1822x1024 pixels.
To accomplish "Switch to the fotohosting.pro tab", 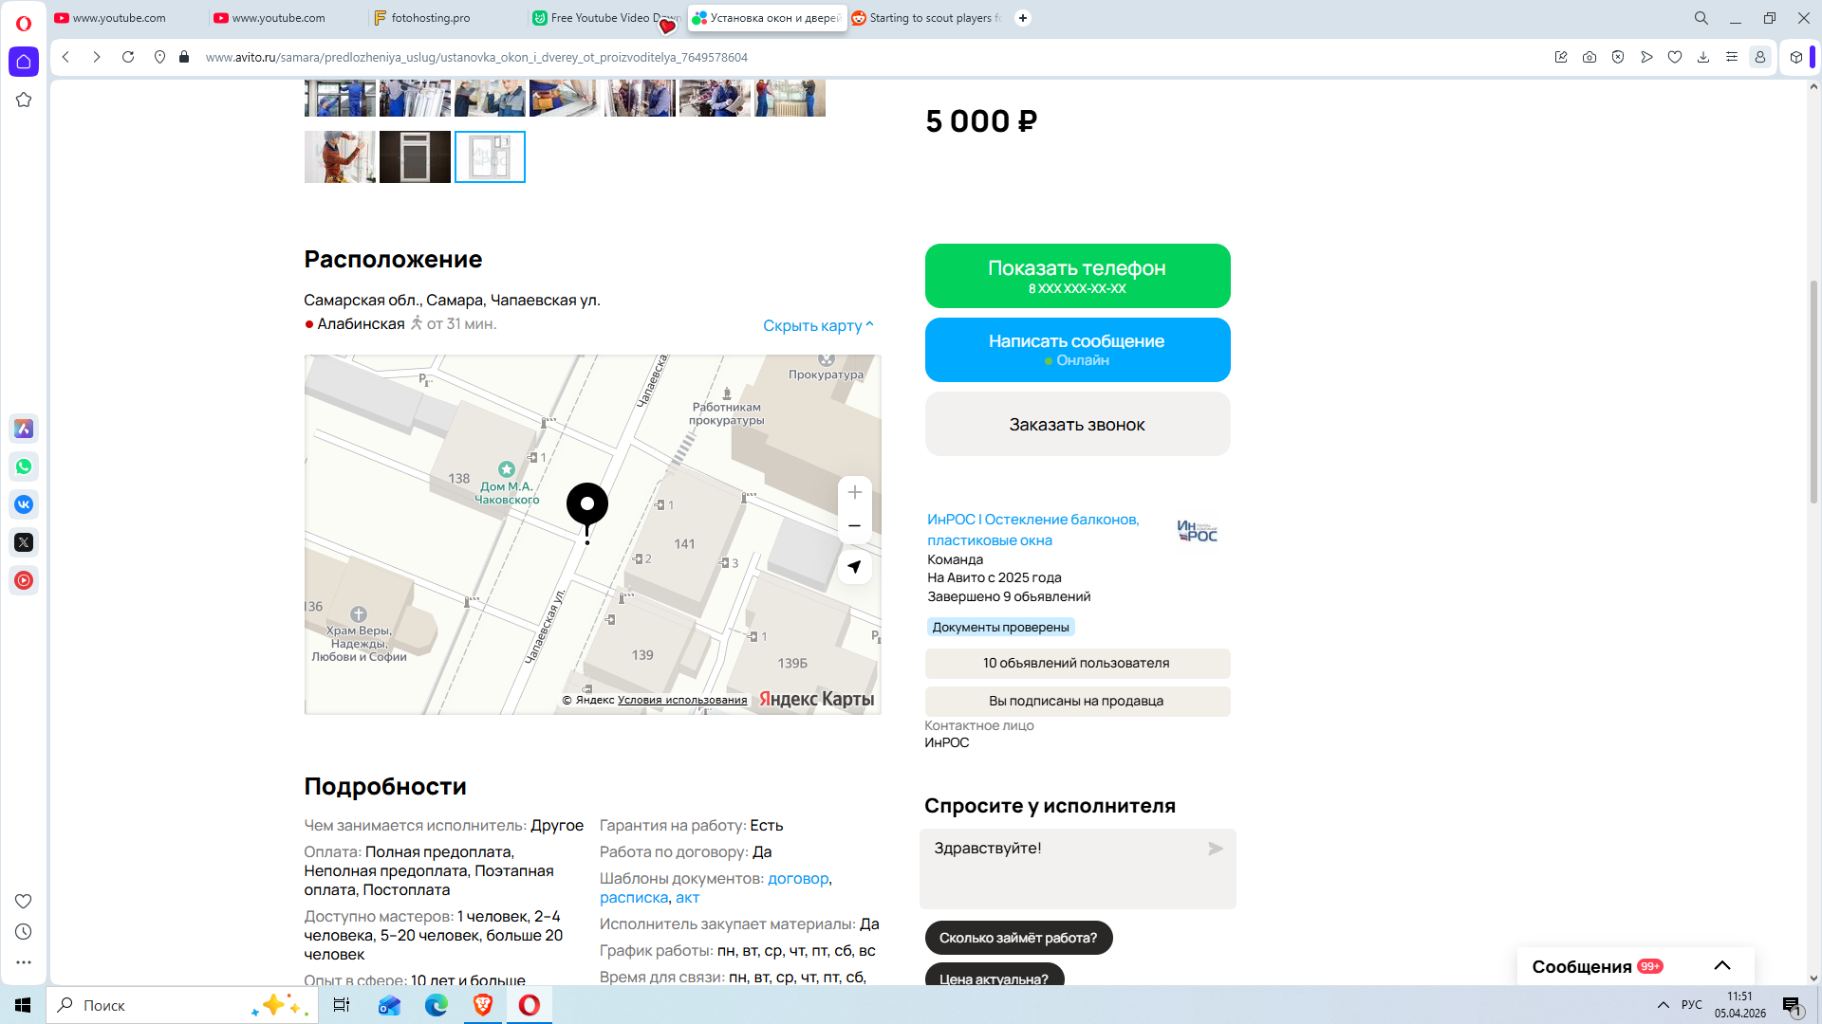I will (x=431, y=18).
